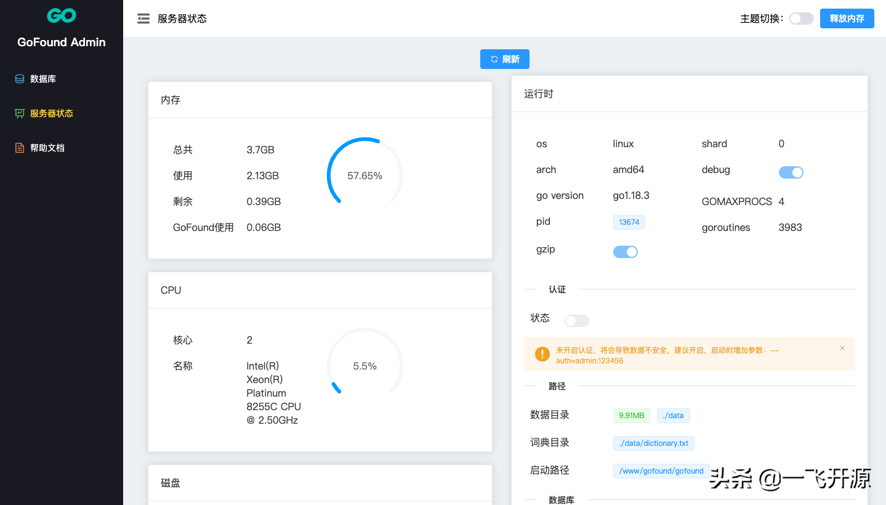Viewport: 886px width, 505px height.
Task: Open the 帮助文档 menu item
Action: (x=62, y=148)
